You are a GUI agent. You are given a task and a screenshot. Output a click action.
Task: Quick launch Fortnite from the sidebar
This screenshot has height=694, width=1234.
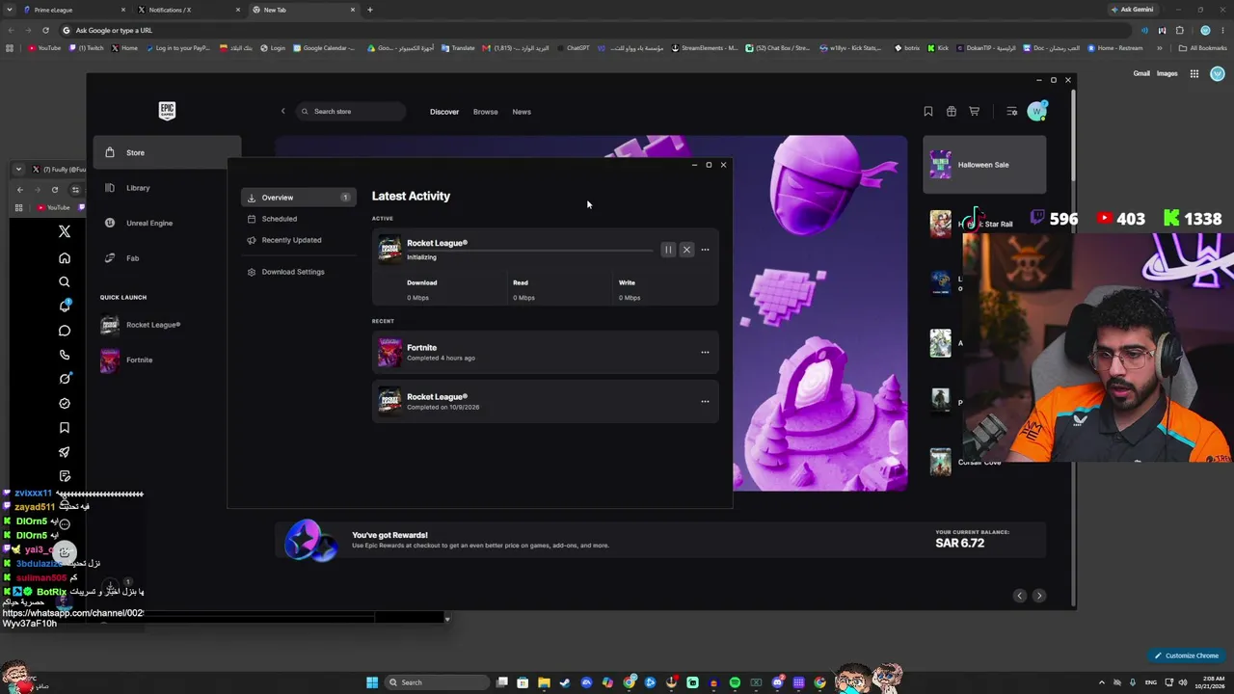point(126,360)
